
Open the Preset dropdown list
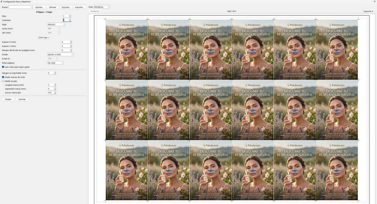(x=21, y=7)
